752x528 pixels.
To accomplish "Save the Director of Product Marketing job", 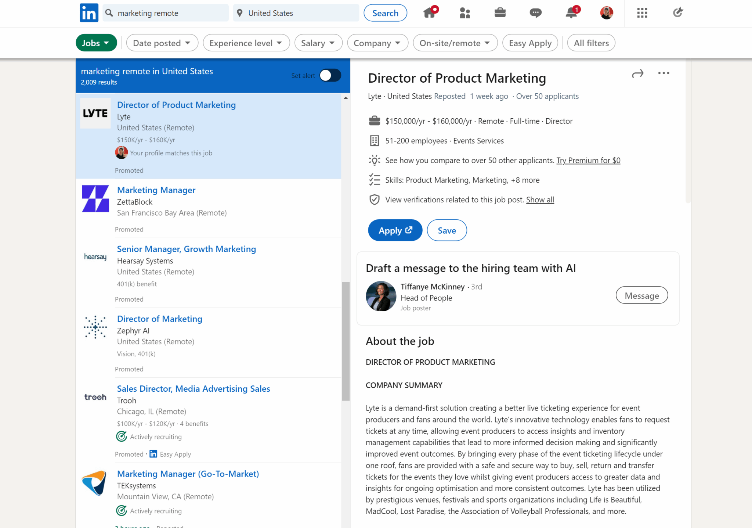I will tap(447, 230).
